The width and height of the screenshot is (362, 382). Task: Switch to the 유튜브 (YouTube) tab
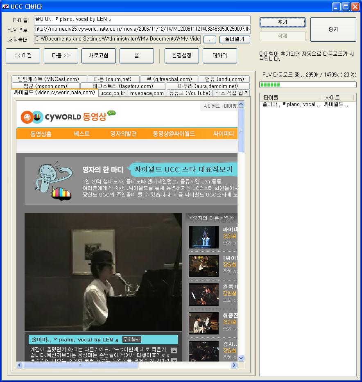click(x=190, y=93)
